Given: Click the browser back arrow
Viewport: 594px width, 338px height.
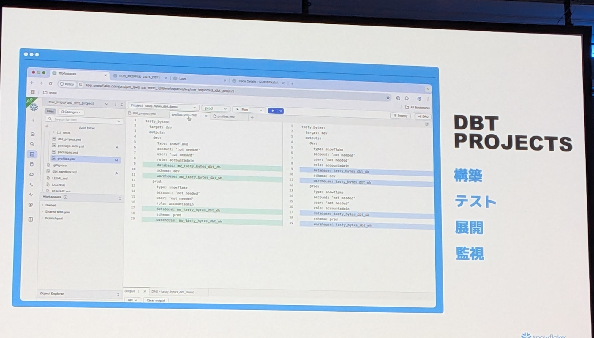Looking at the screenshot, I should (32, 83).
